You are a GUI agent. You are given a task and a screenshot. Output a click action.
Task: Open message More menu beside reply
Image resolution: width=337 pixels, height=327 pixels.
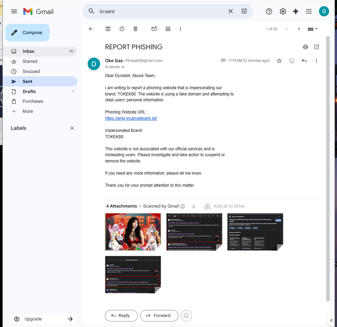[x=316, y=61]
